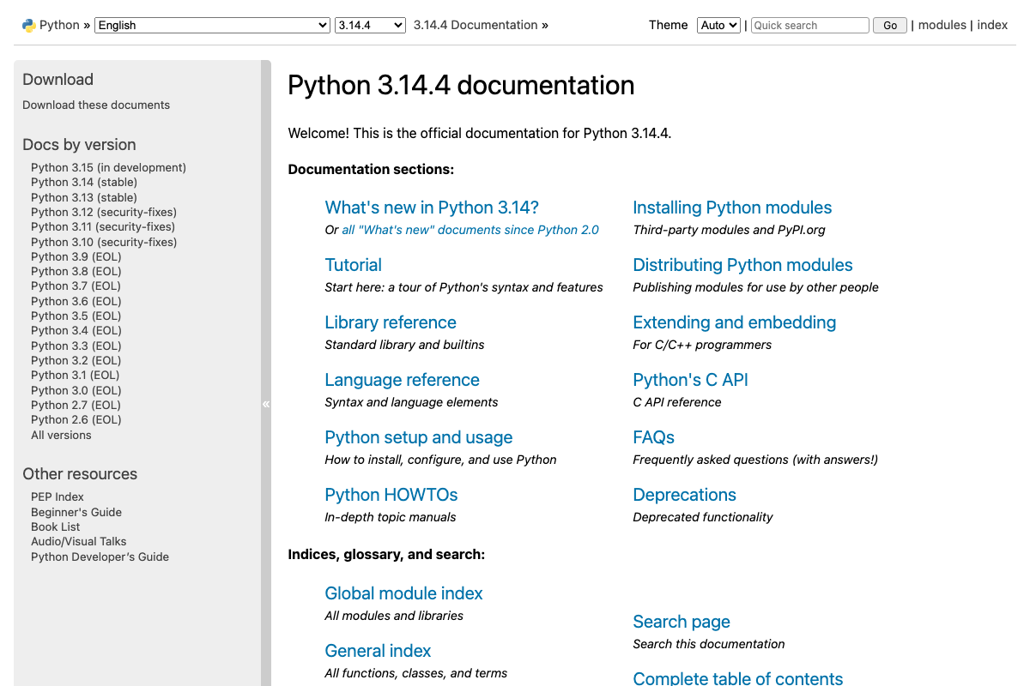1030x686 pixels.
Task: Open Python 3.7 (EOL) docs
Action: pos(76,286)
